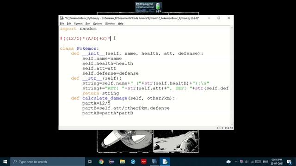Open the Edit menu
Screen dimensions: 296x166
[69, 24]
